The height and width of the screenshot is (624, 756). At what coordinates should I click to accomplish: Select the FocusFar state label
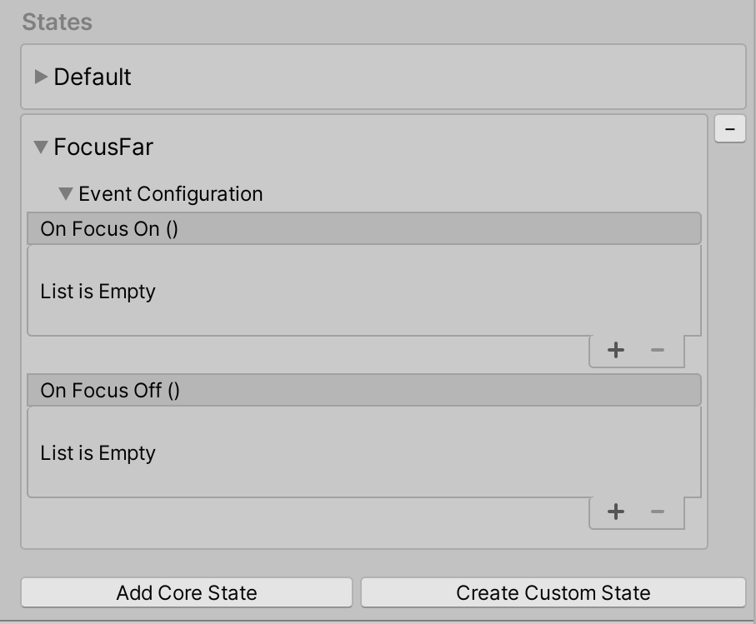tap(103, 147)
